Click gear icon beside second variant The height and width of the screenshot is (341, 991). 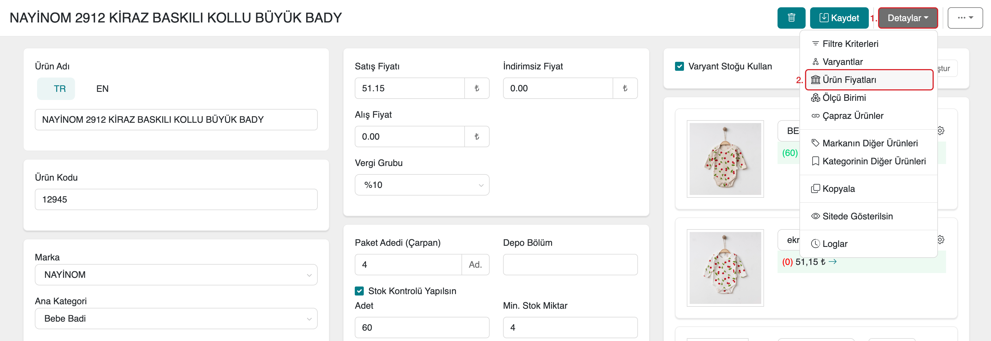[x=941, y=239]
